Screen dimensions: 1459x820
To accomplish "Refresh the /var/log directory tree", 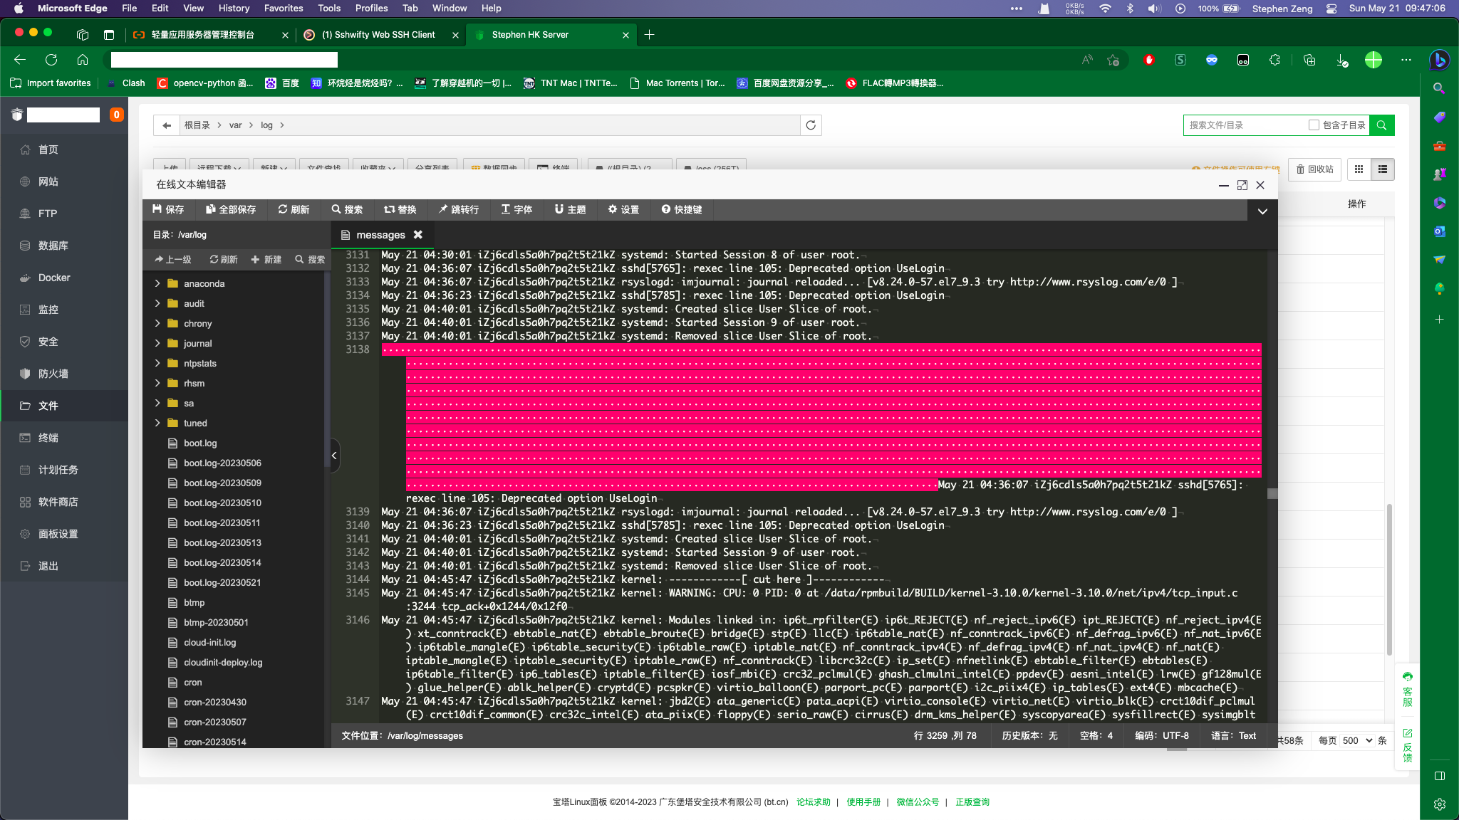I will pos(224,259).
